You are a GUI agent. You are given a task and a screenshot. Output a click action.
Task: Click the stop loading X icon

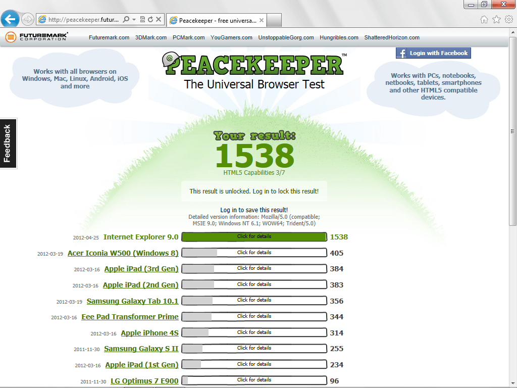click(159, 20)
